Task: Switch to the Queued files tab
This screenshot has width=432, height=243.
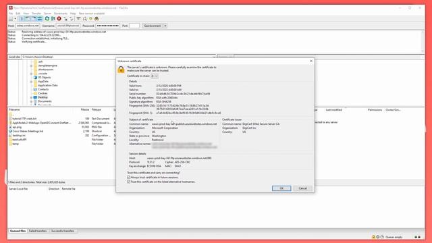Action: click(x=18, y=231)
